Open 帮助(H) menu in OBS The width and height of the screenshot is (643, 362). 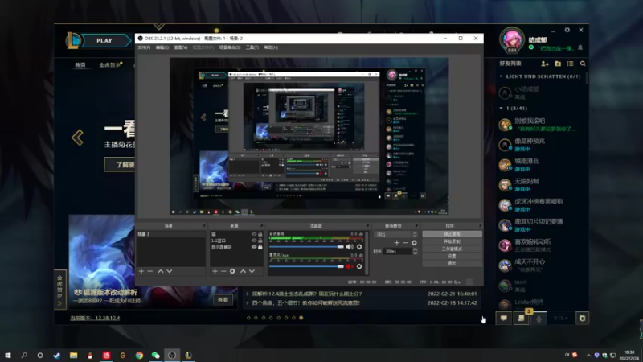point(271,47)
